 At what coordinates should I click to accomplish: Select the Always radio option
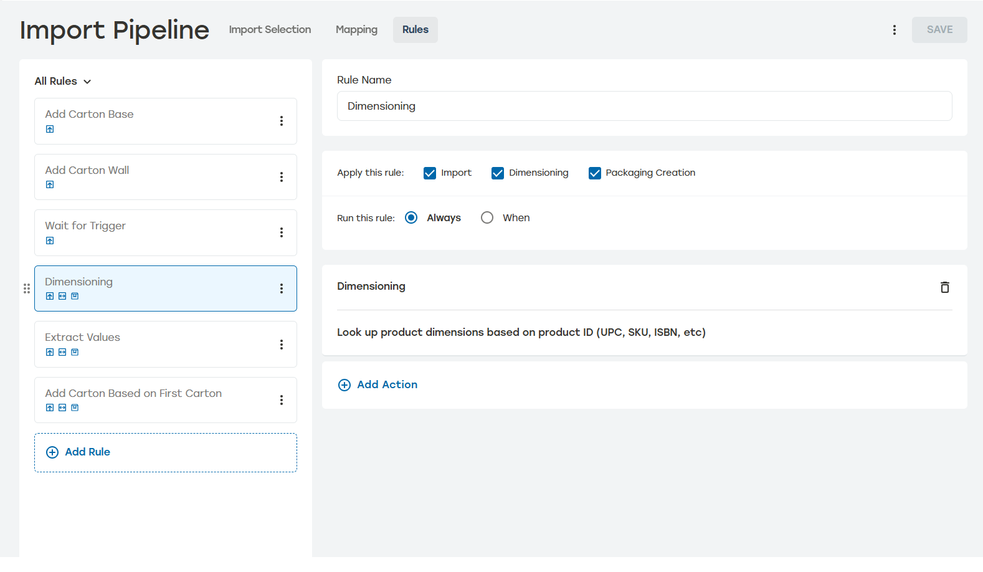click(411, 217)
